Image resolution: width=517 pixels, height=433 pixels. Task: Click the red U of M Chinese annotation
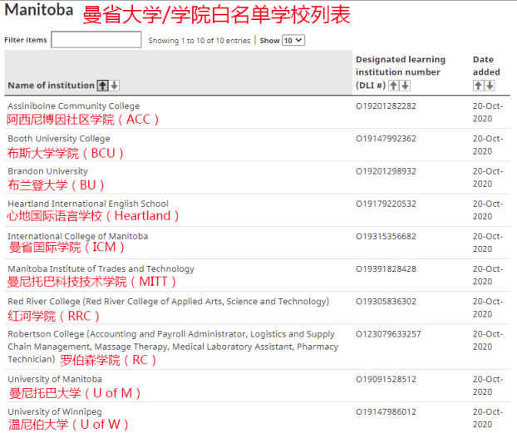point(75,393)
